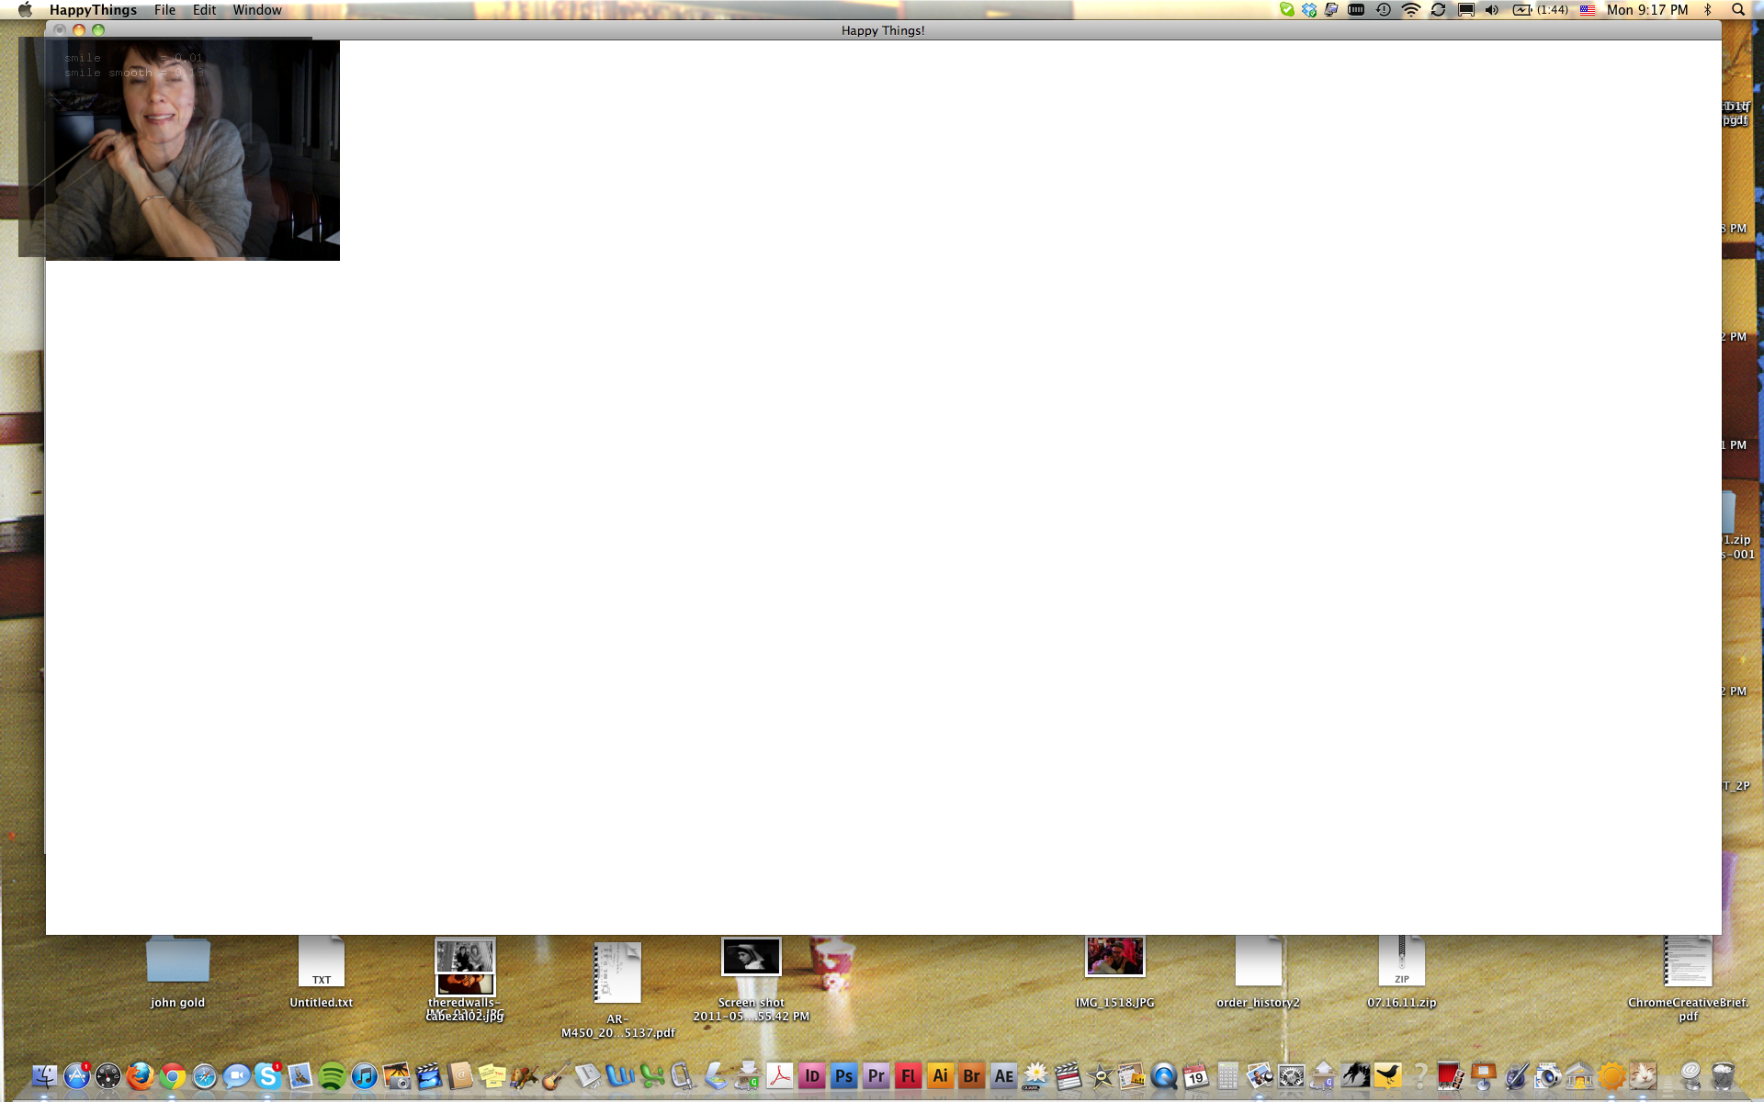
Task: Open Adobe Flash from the Dock
Action: click(x=909, y=1075)
